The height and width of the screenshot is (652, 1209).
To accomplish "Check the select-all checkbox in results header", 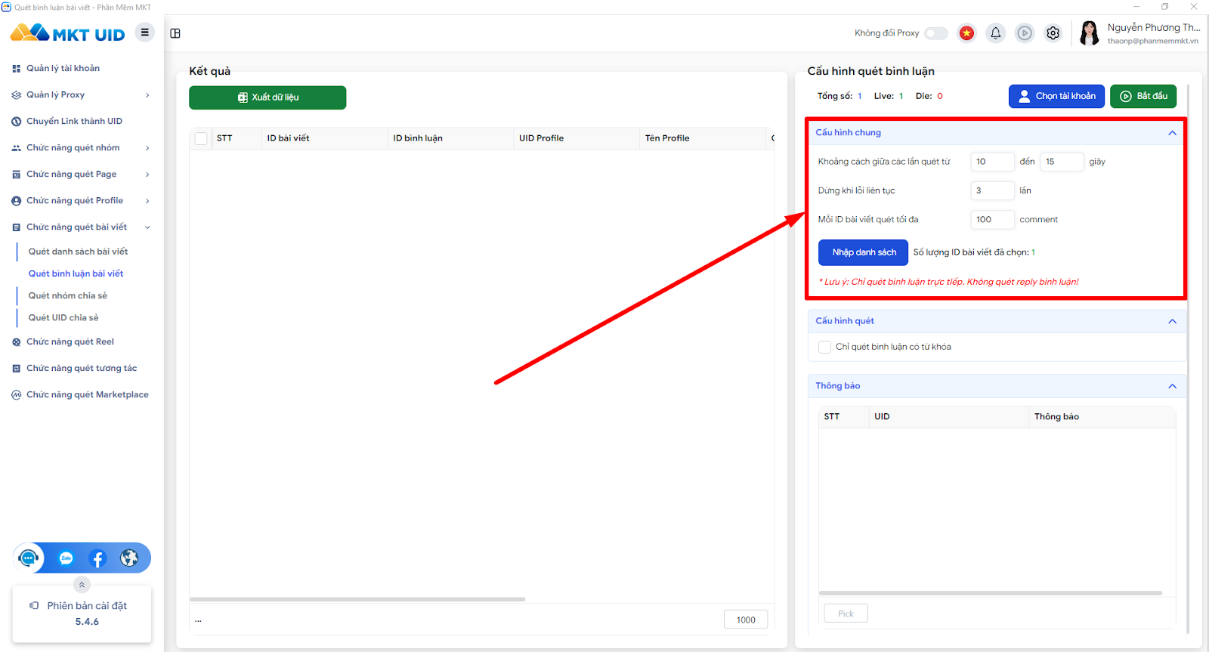I will pyautogui.click(x=201, y=138).
